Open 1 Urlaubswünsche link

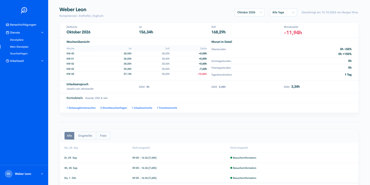(142, 108)
